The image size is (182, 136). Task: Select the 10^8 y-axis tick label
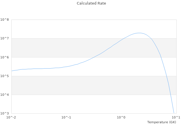pos(5,20)
